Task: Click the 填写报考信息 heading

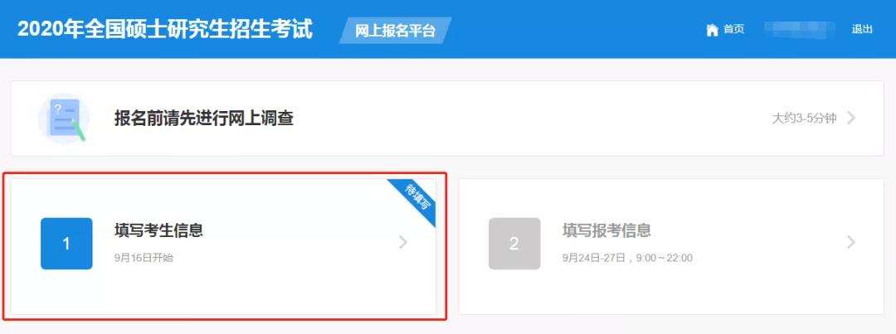Action: (606, 230)
